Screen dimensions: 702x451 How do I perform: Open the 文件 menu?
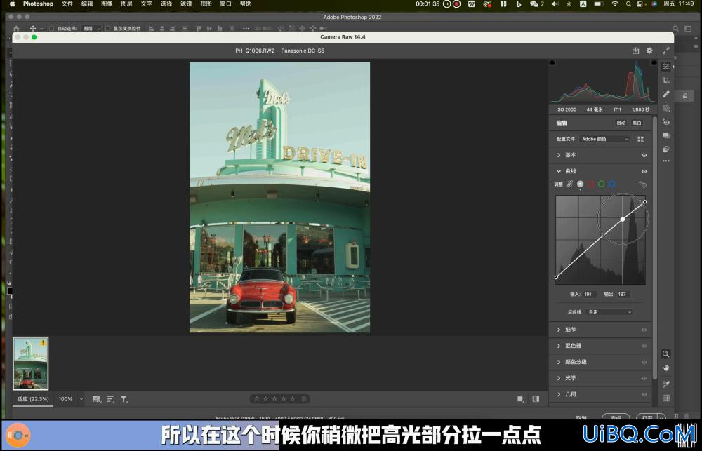(x=67, y=4)
